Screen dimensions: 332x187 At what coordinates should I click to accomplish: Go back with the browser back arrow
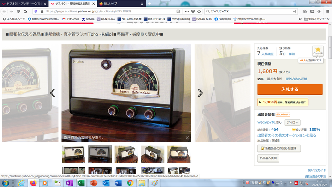coord(4,11)
